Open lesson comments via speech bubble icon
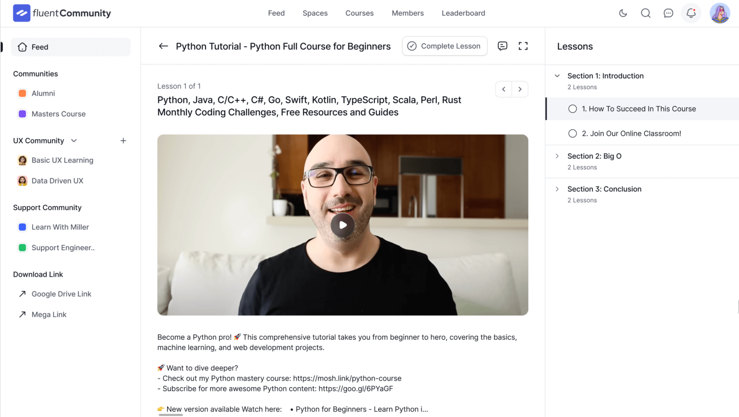 502,46
